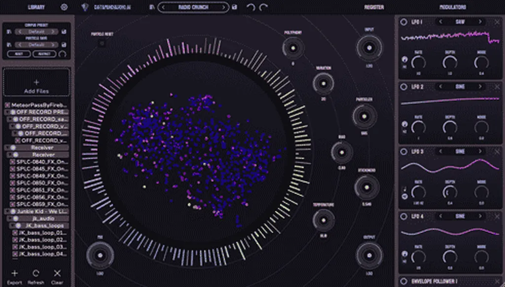Select next preset after Radio Crunch
Viewport: 505px width, 287px height.
click(x=224, y=7)
